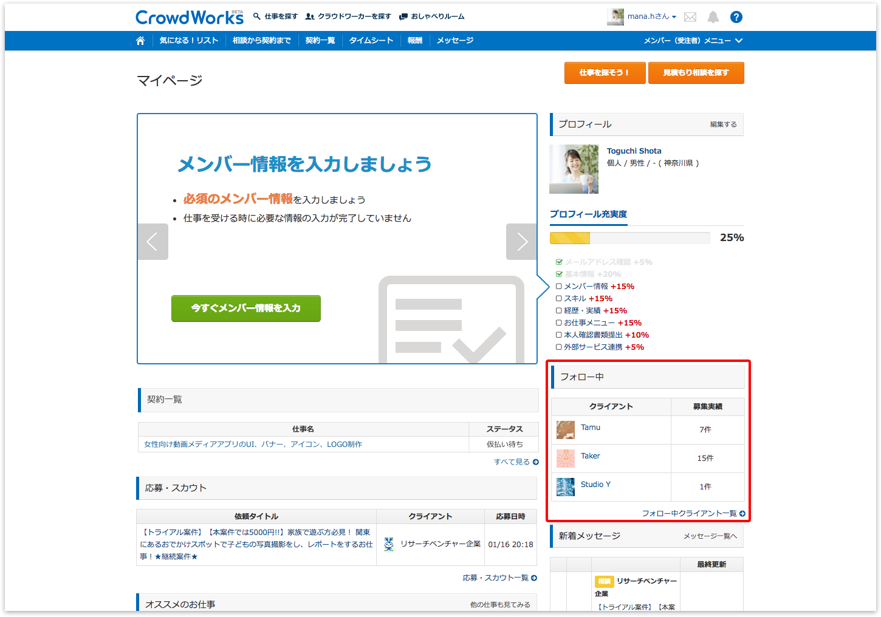Show next slide with right arrow

click(x=522, y=242)
